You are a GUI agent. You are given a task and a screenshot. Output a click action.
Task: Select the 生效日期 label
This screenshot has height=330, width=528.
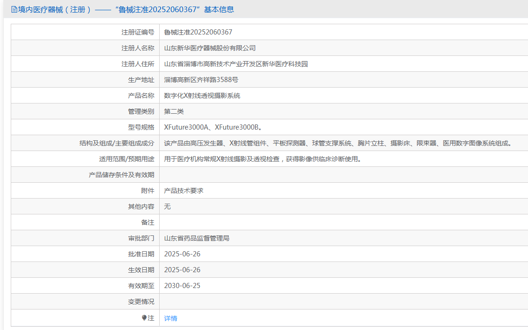[141, 269]
